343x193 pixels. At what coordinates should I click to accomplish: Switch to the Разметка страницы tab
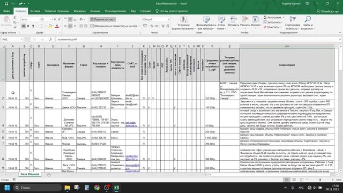tap(57, 11)
